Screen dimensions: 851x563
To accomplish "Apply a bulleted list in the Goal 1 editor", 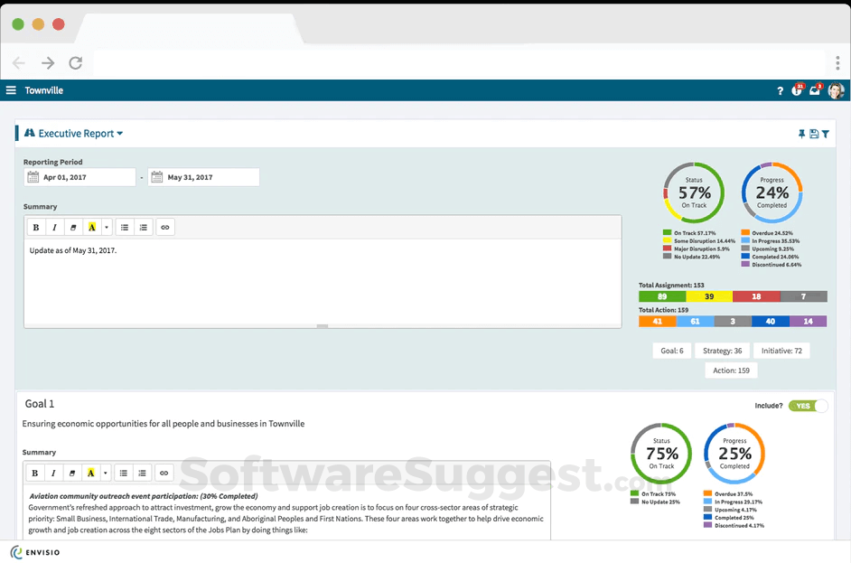I will click(x=124, y=472).
